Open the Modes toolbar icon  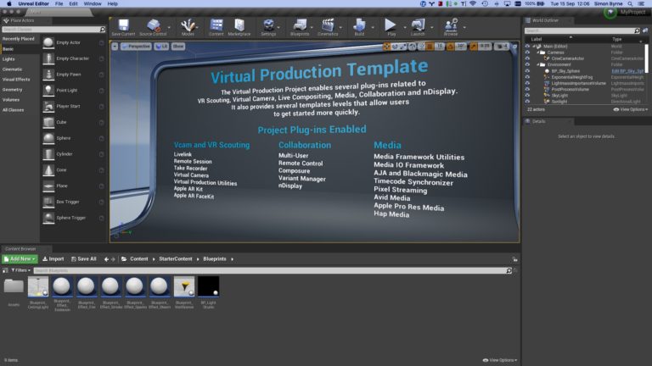pyautogui.click(x=188, y=26)
